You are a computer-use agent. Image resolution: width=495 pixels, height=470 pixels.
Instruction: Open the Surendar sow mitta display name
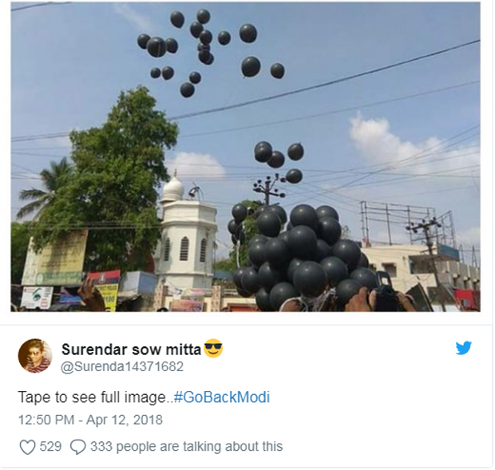(x=131, y=350)
